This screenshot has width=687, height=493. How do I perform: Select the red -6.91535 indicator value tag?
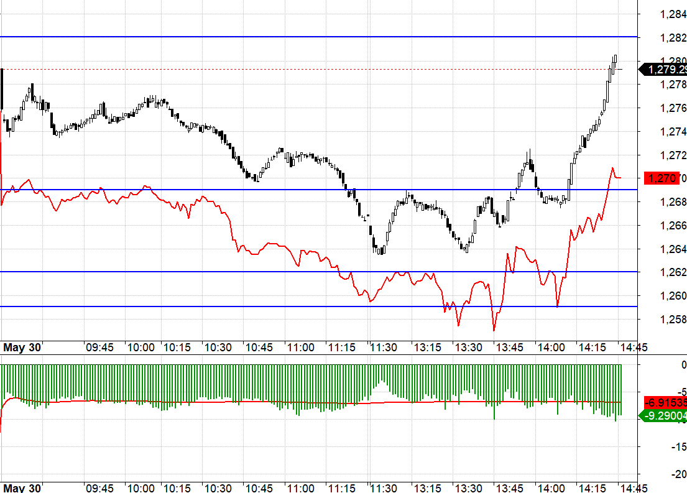tap(665, 402)
